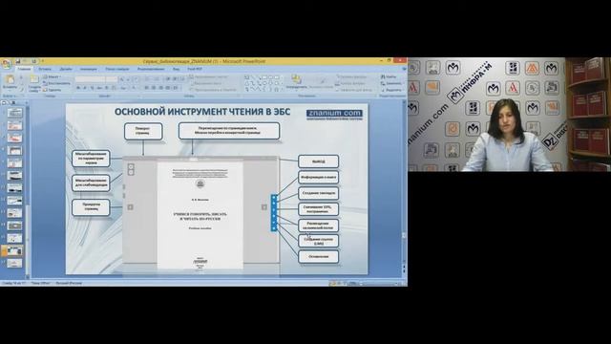Select the Выход callout box
This screenshot has height=344, width=611.
(x=318, y=161)
